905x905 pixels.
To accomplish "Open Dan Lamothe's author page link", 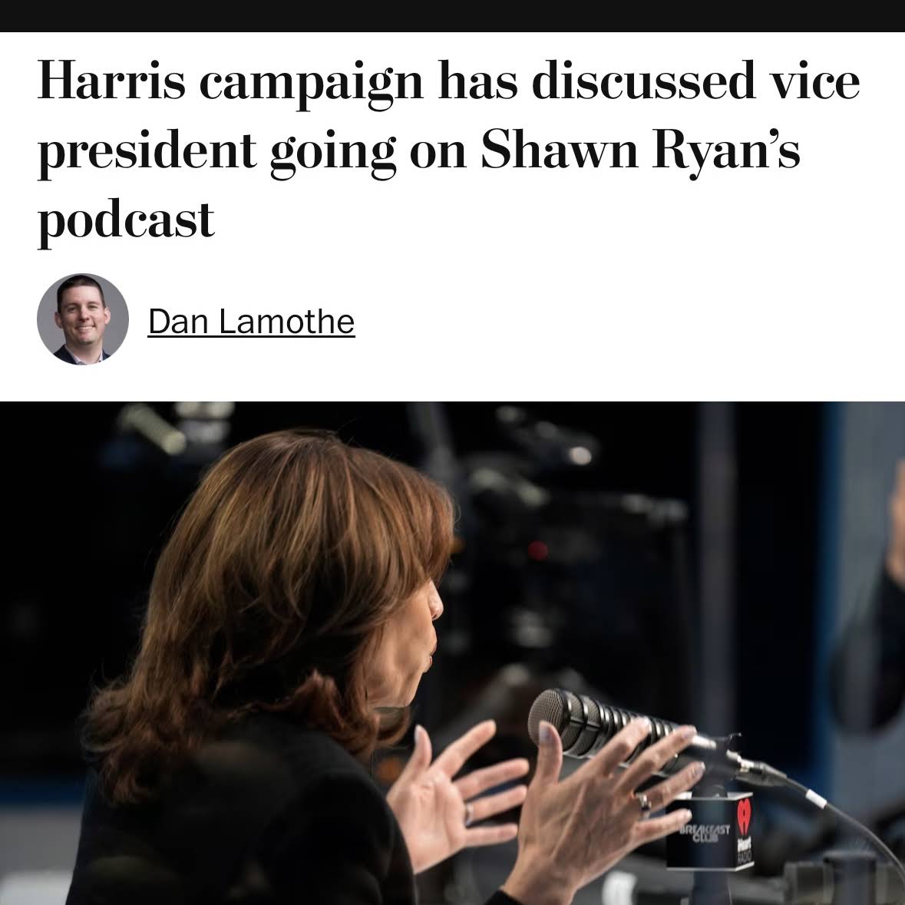I will pyautogui.click(x=251, y=322).
